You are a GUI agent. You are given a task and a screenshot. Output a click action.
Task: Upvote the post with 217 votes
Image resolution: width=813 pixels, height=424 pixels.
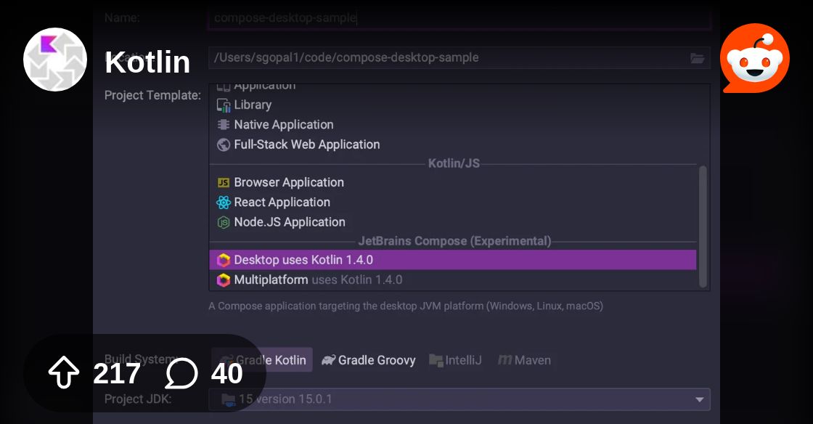63,372
